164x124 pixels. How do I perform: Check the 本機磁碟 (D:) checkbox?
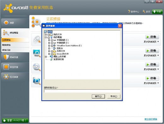[52, 43]
